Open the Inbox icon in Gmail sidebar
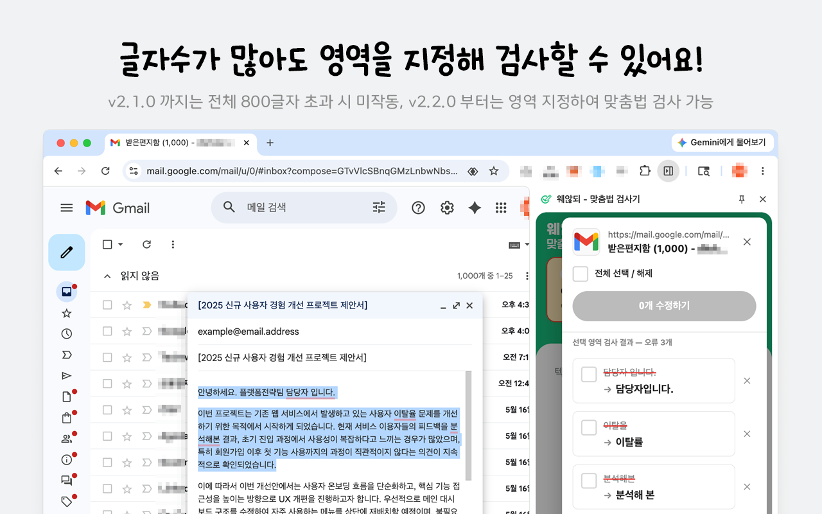Image resolution: width=822 pixels, height=514 pixels. 66,292
